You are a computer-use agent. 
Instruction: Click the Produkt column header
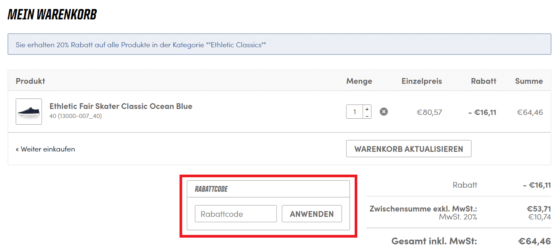pyautogui.click(x=31, y=81)
